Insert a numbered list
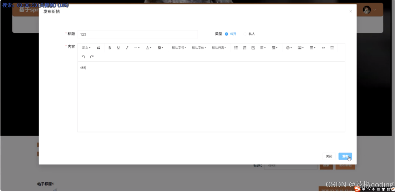The image size is (395, 192). (245, 48)
